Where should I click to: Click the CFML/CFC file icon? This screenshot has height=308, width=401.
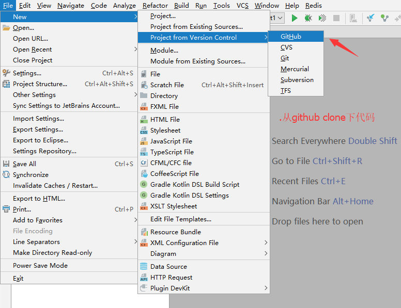[x=144, y=163]
